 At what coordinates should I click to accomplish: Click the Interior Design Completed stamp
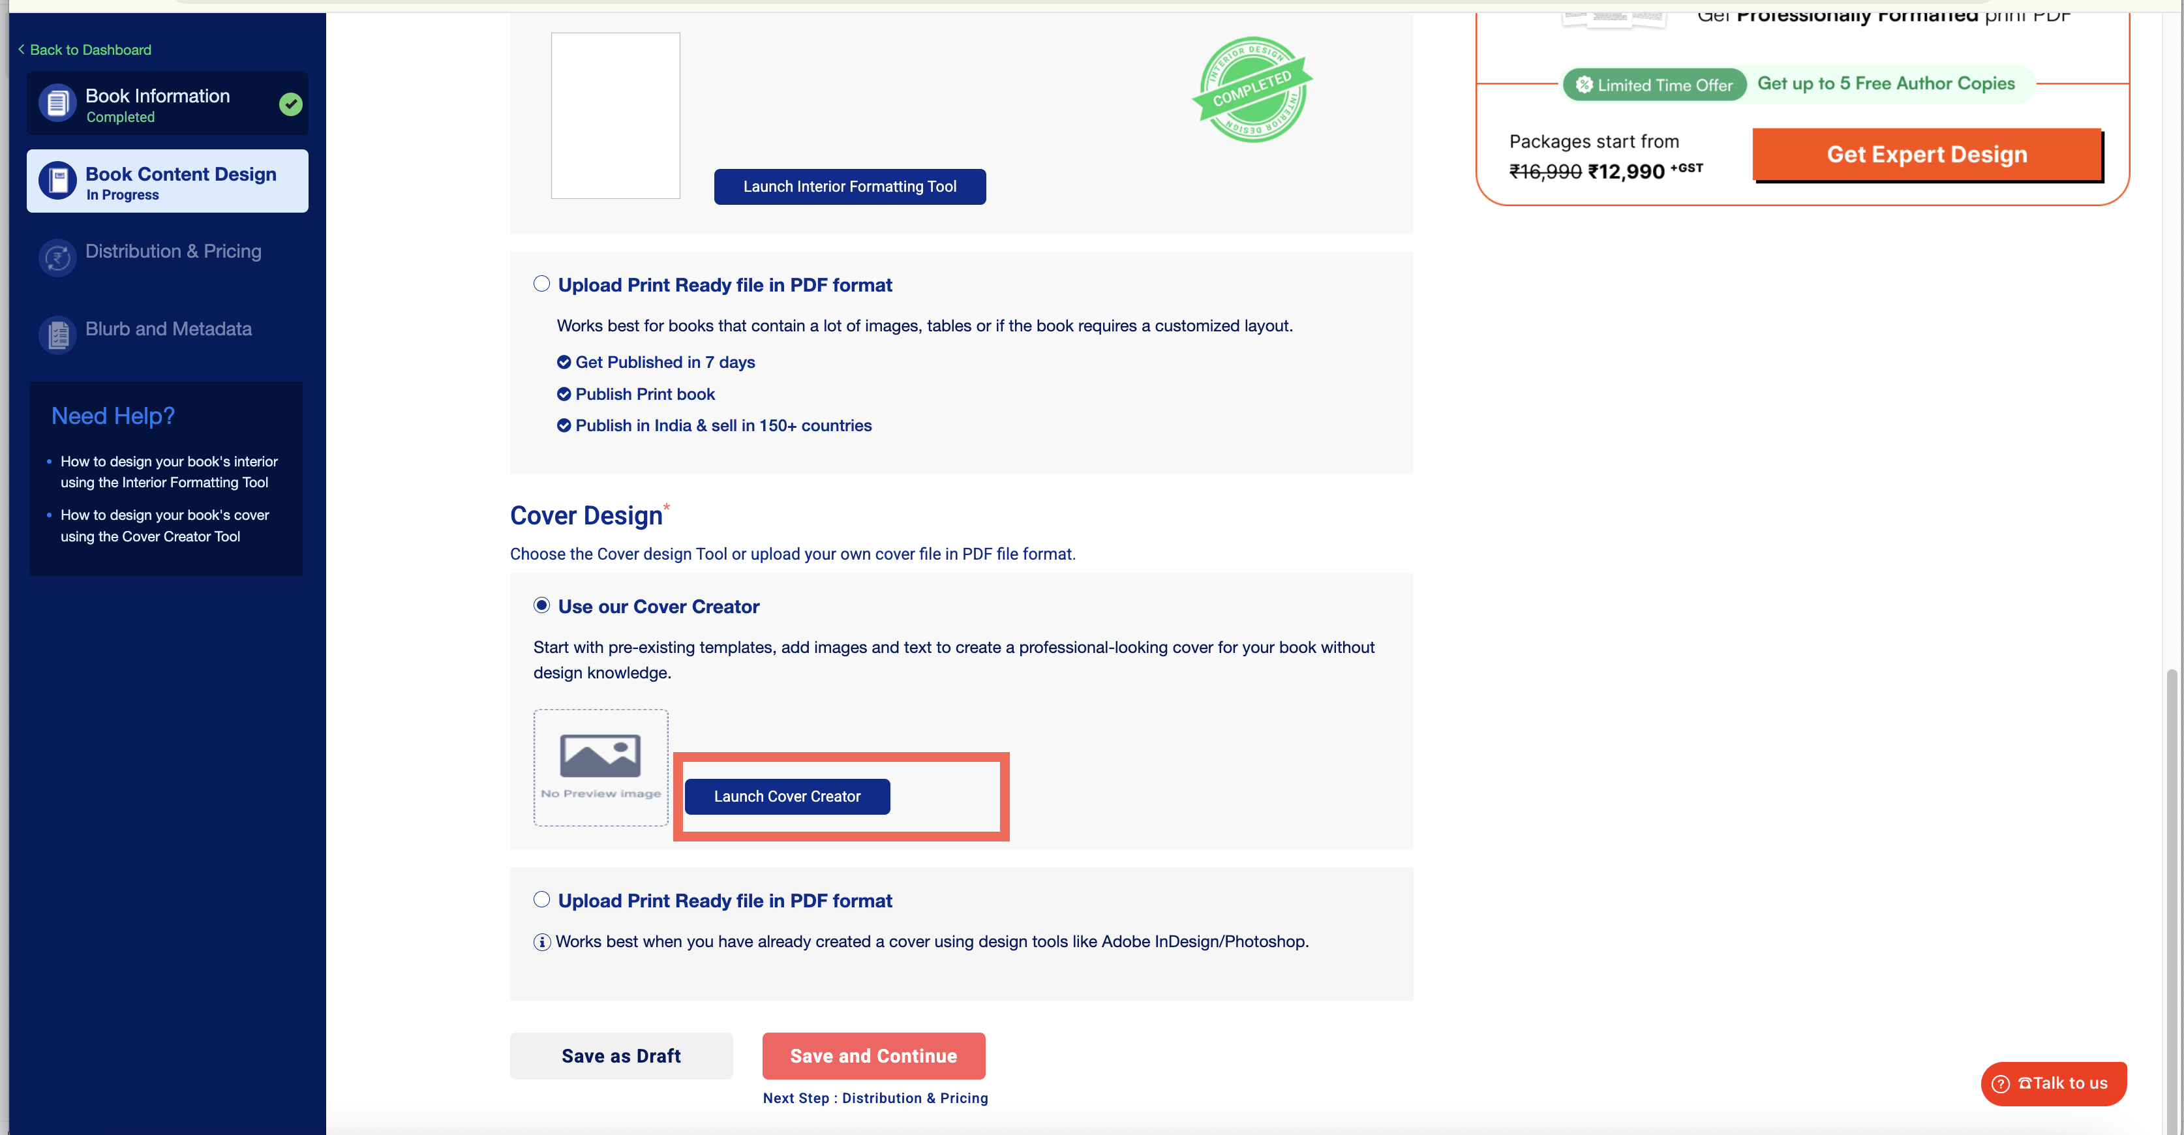tap(1252, 90)
